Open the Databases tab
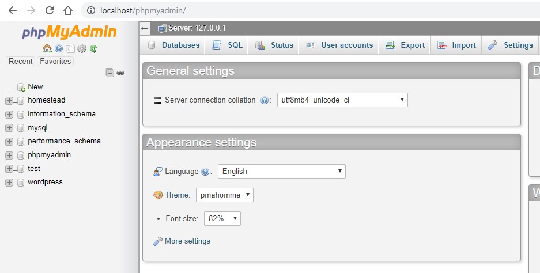The width and height of the screenshot is (540, 273). tap(173, 45)
